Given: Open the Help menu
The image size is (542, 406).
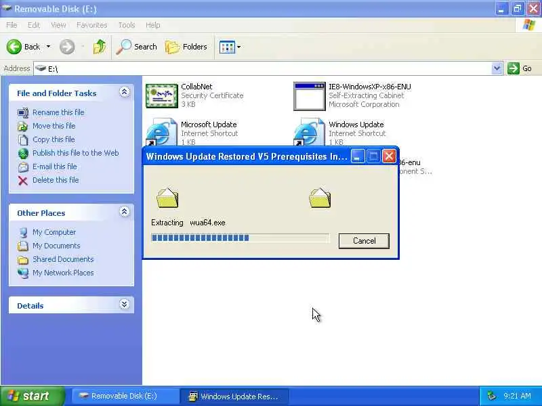Looking at the screenshot, I should (152, 25).
